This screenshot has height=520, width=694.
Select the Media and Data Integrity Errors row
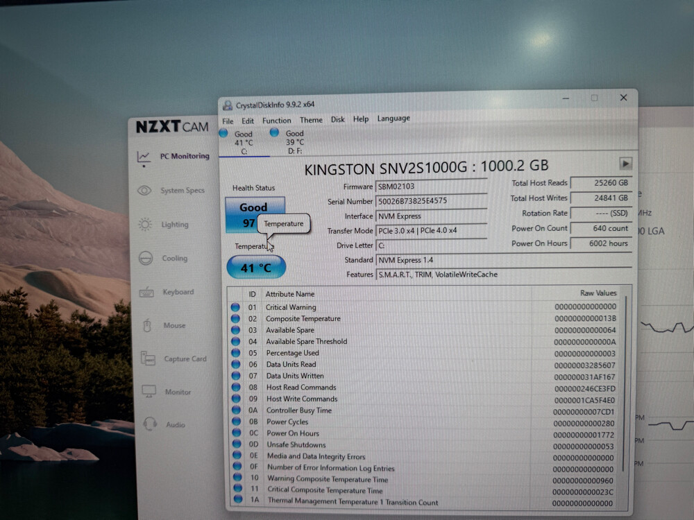coord(424,456)
